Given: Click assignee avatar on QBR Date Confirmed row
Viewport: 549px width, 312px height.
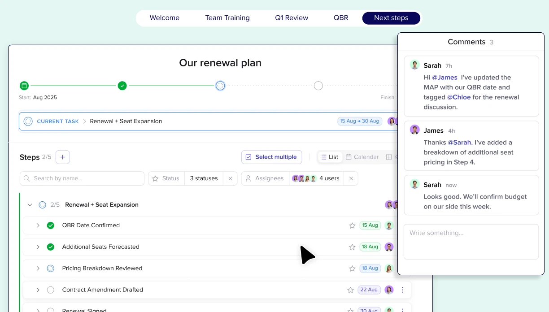Looking at the screenshot, I should (x=389, y=225).
